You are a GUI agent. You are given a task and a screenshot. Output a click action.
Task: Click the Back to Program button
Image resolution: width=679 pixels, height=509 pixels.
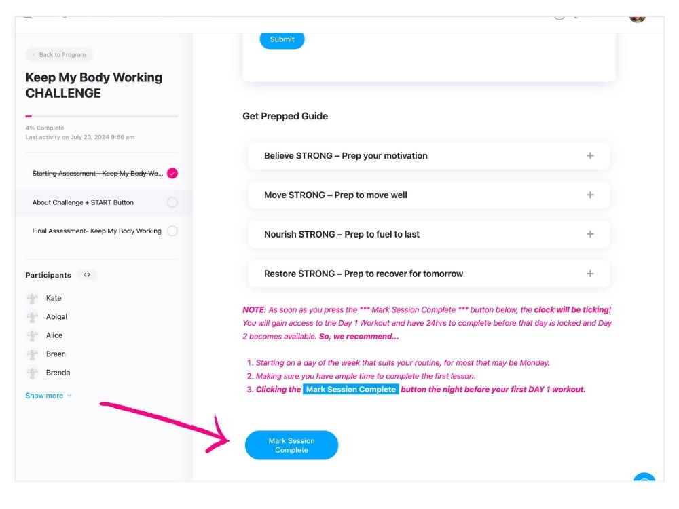point(59,55)
